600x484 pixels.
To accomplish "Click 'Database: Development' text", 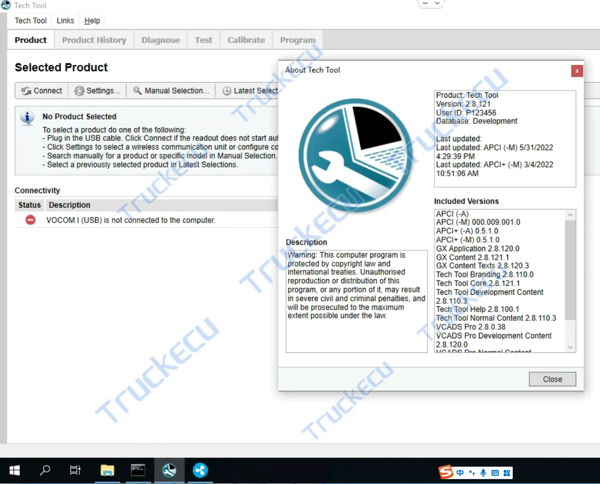I will point(477,121).
